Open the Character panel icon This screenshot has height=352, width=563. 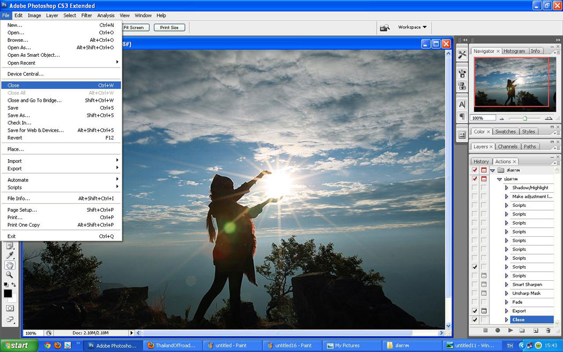462,104
